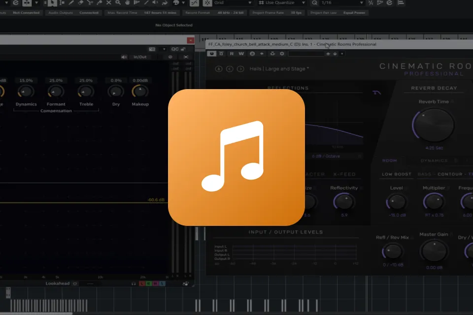Open Halls | Large and Stage preset name
This screenshot has height=315, width=473.
tap(279, 69)
